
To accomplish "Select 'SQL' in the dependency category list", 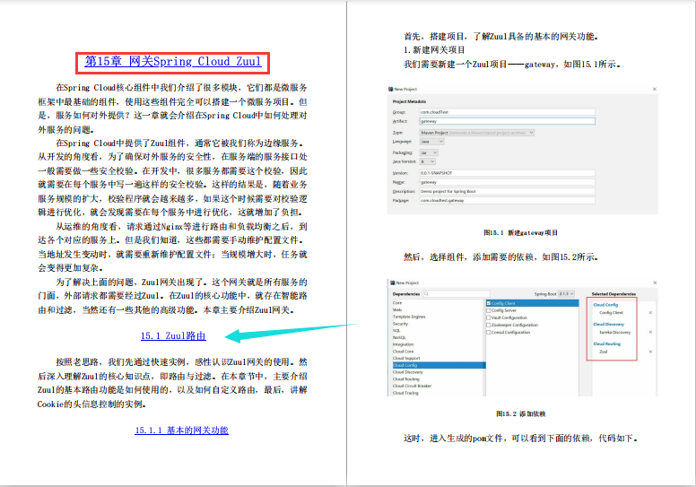I will 396,331.
